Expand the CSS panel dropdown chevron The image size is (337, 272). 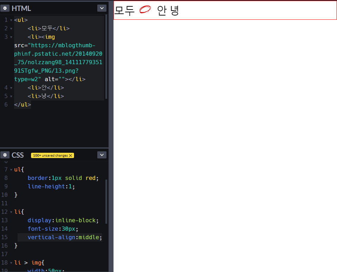102,155
